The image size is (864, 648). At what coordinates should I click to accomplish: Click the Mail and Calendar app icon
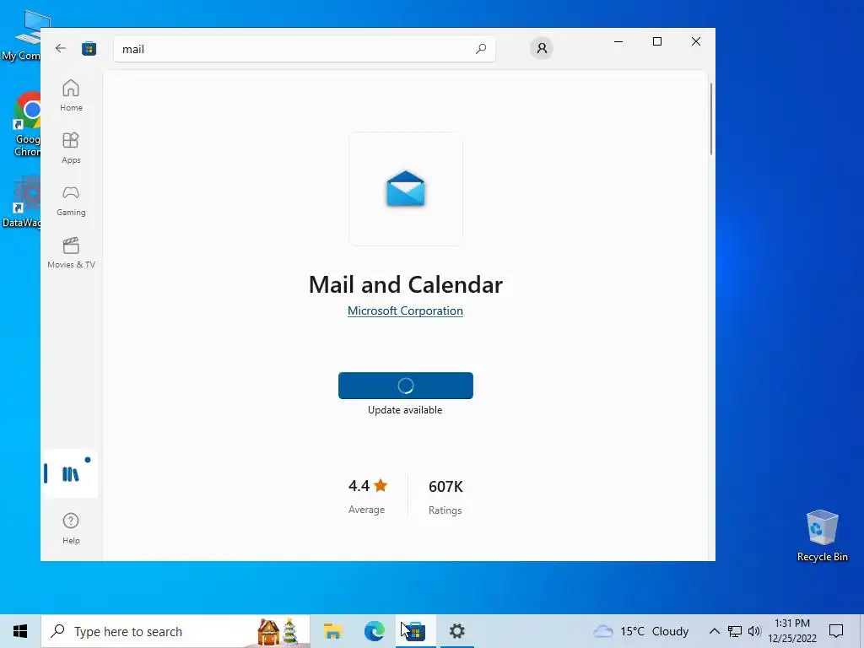coord(406,189)
